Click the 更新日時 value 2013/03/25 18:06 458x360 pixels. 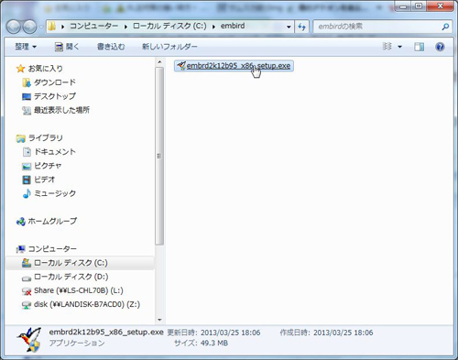230,333
